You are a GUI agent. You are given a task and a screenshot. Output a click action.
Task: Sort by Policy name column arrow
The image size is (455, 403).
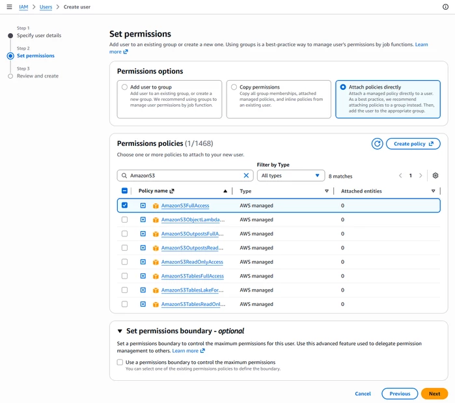click(x=225, y=191)
